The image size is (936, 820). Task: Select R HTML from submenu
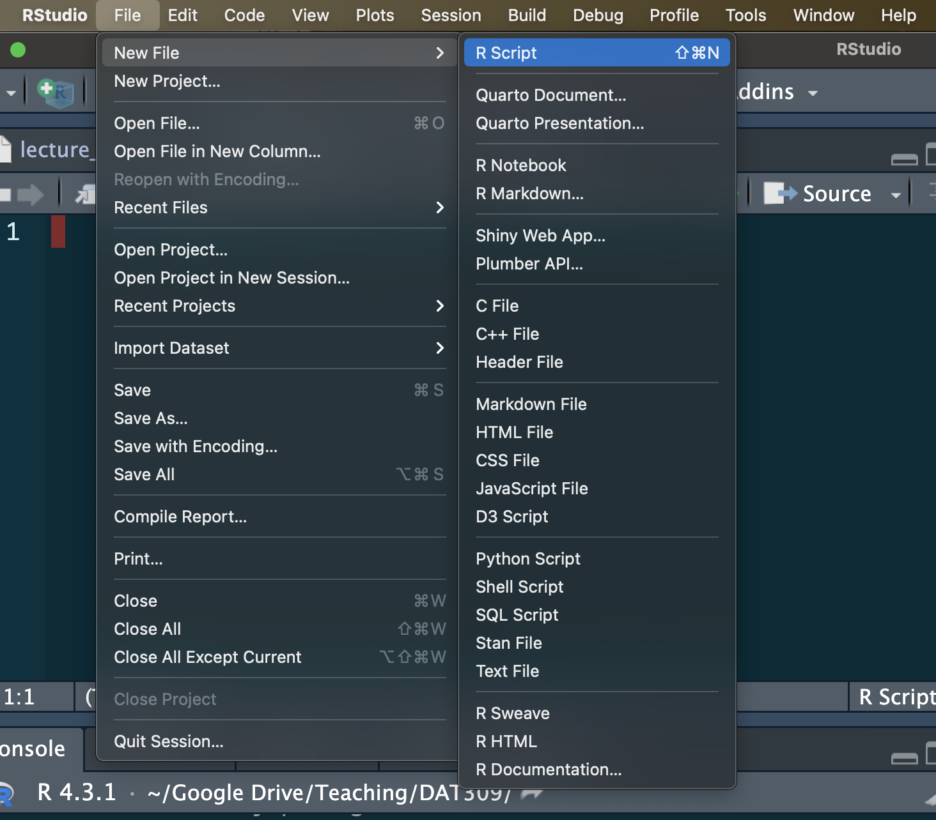[x=597, y=741]
